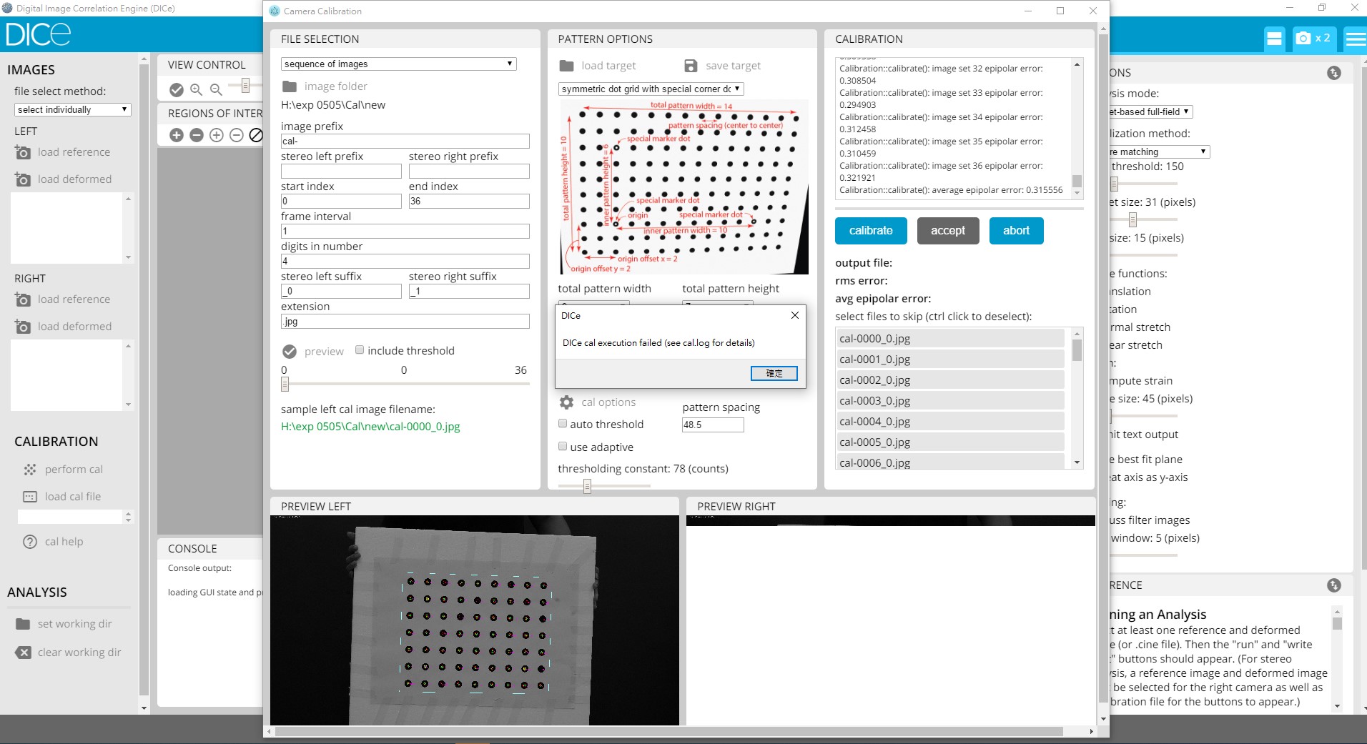Switch to x2 stereo camera mode
The image size is (1367, 744).
pos(1314,39)
